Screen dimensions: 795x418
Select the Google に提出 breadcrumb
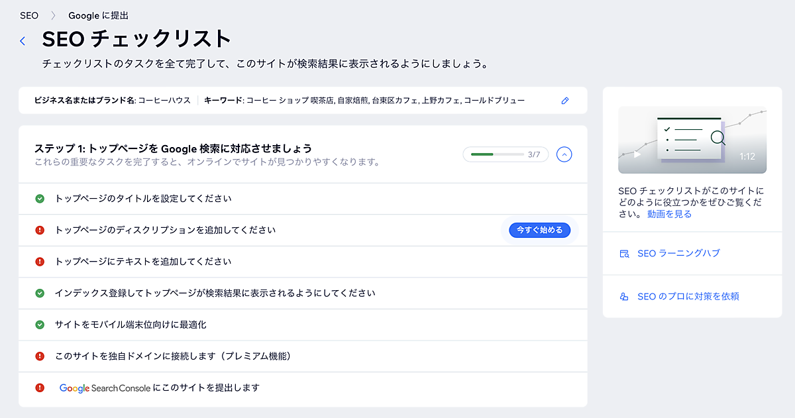pyautogui.click(x=98, y=15)
